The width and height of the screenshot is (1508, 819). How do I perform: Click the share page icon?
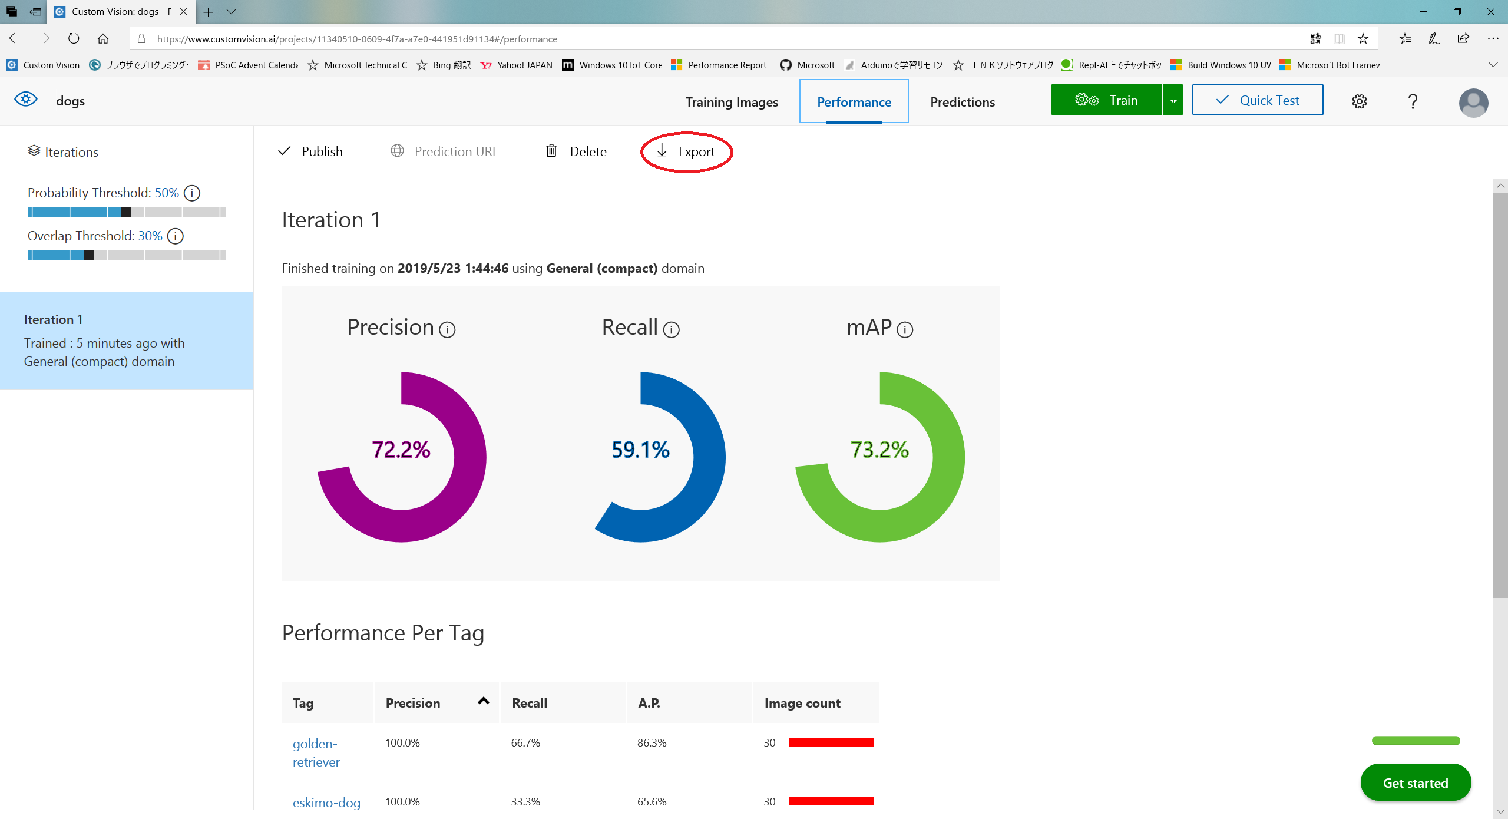coord(1463,39)
